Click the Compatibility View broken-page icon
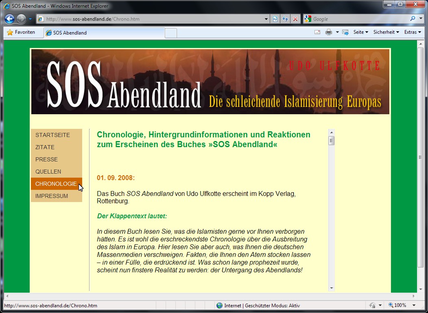 click(x=275, y=19)
